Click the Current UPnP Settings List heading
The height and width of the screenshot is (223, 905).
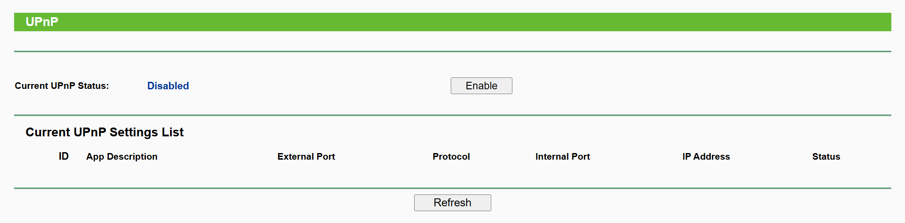(x=104, y=132)
